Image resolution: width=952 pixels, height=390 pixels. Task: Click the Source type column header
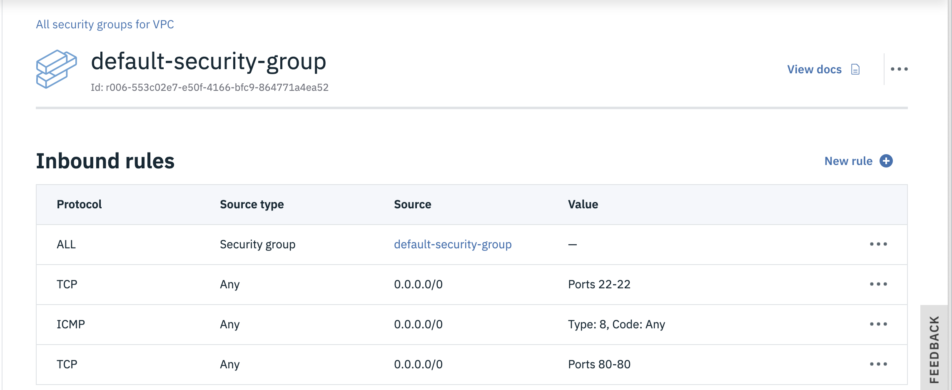tap(252, 204)
